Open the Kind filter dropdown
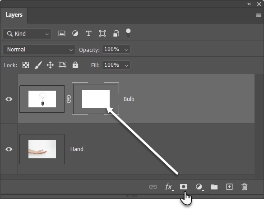The image size is (264, 212). (27, 34)
